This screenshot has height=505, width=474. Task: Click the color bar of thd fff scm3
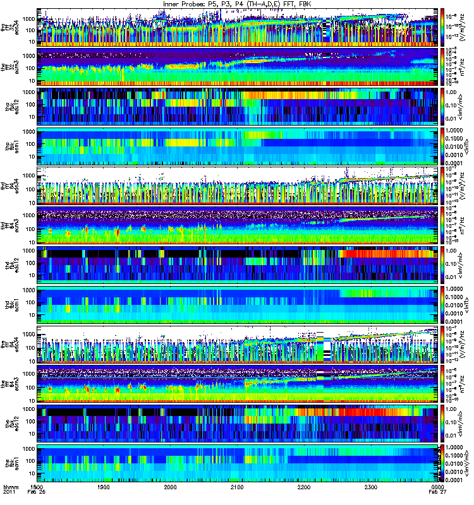point(442,225)
